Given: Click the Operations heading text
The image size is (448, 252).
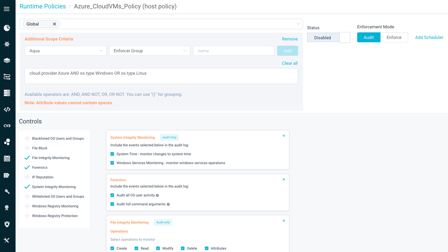Looking at the screenshot, I should [x=119, y=231].
